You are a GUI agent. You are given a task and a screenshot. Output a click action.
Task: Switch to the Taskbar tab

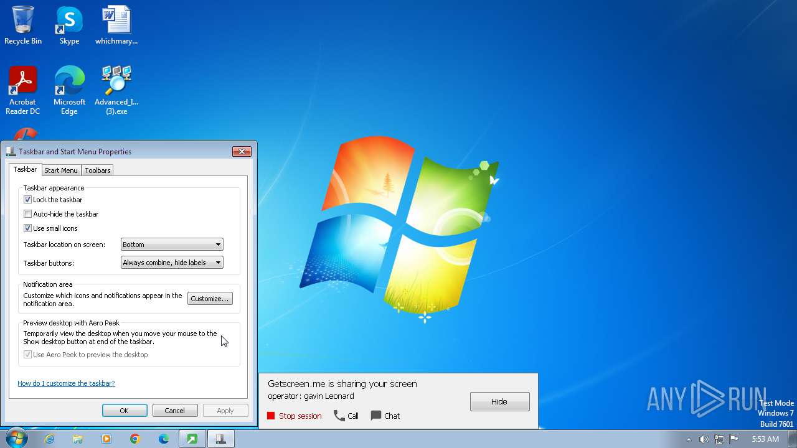25,169
